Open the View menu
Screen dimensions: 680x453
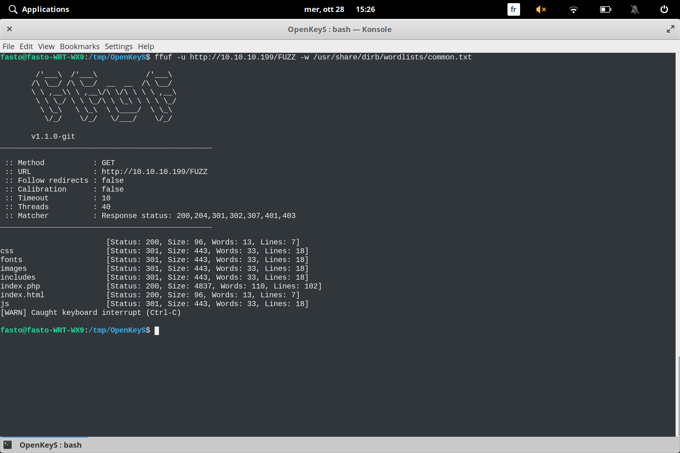coord(46,46)
